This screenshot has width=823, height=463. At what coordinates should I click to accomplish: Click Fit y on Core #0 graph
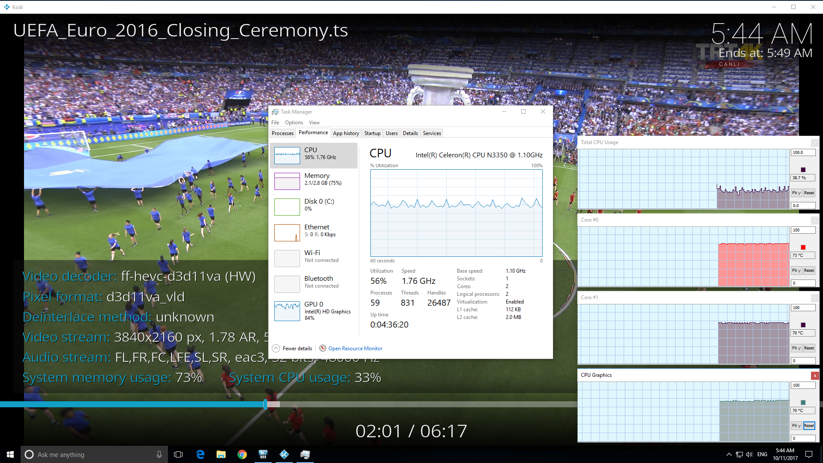[796, 271]
